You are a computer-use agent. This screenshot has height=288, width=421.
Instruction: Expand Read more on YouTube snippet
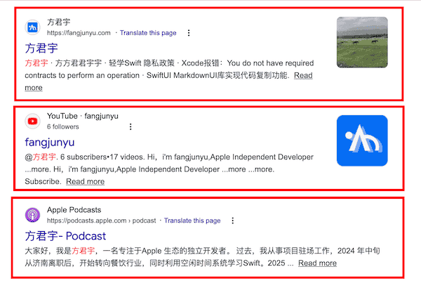point(85,181)
